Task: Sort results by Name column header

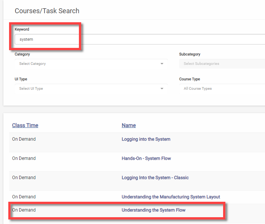Action: click(129, 125)
